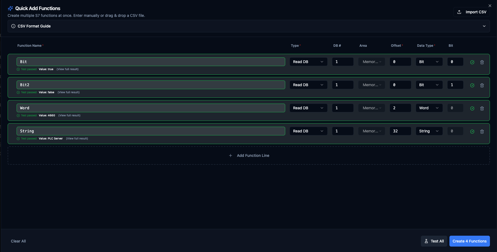497x252 pixels.
Task: Close the Quick Add Functions dialog
Action: [490, 6]
